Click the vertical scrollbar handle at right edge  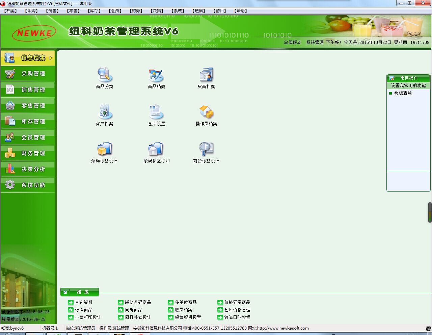click(430, 212)
